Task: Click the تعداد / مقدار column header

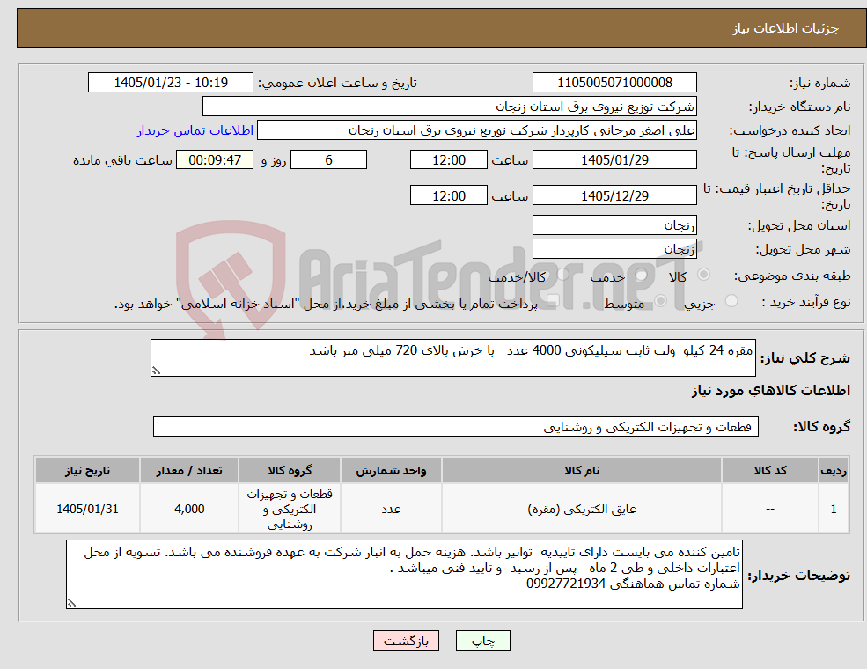Action: coord(189,471)
